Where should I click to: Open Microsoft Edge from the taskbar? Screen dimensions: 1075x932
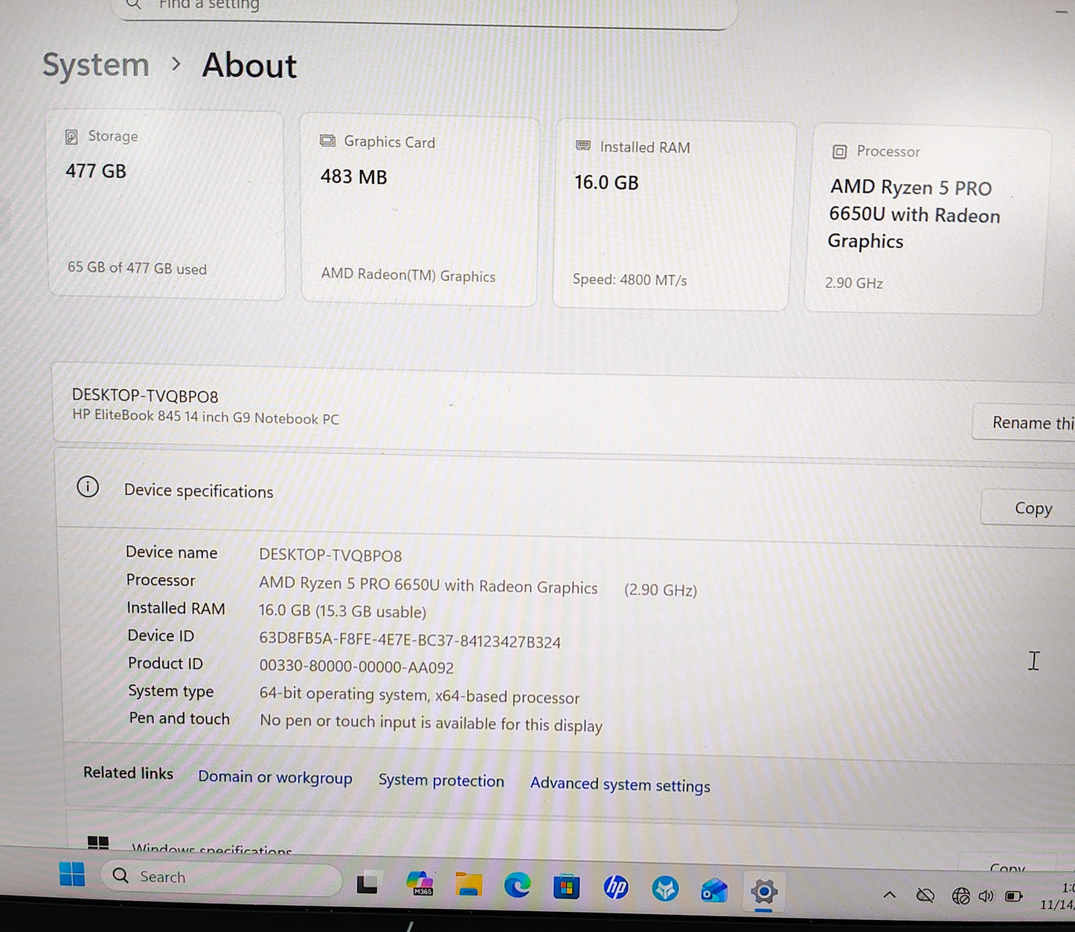point(518,886)
